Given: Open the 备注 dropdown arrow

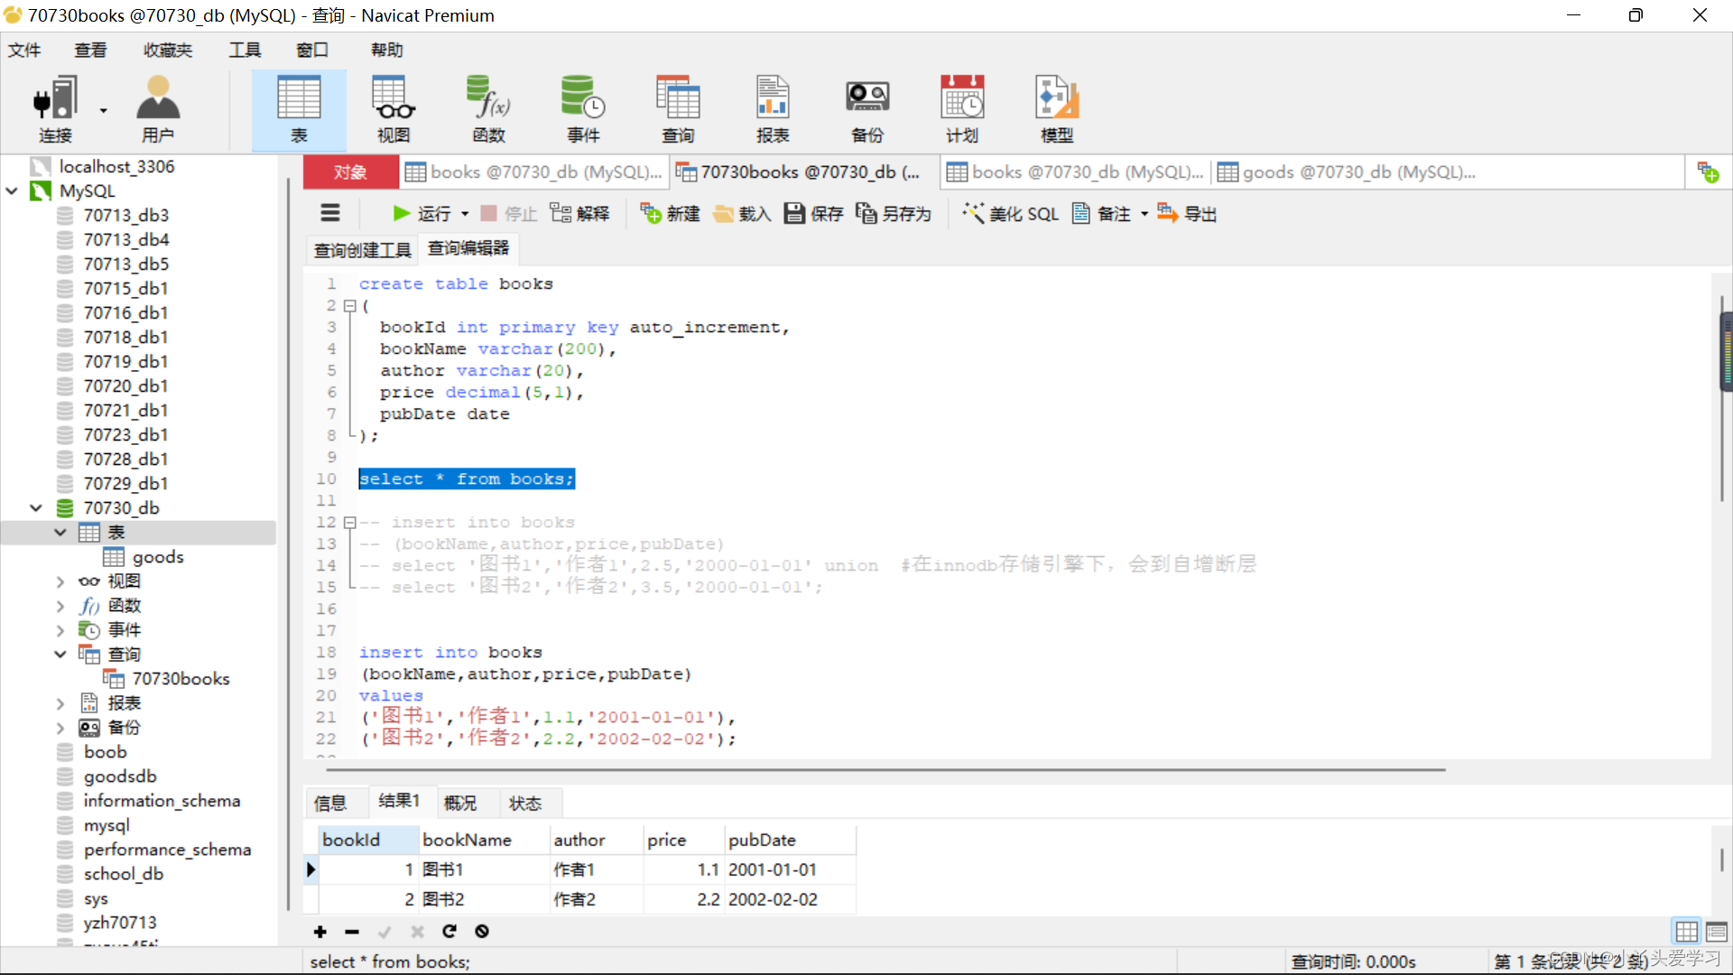Looking at the screenshot, I should coord(1145,214).
